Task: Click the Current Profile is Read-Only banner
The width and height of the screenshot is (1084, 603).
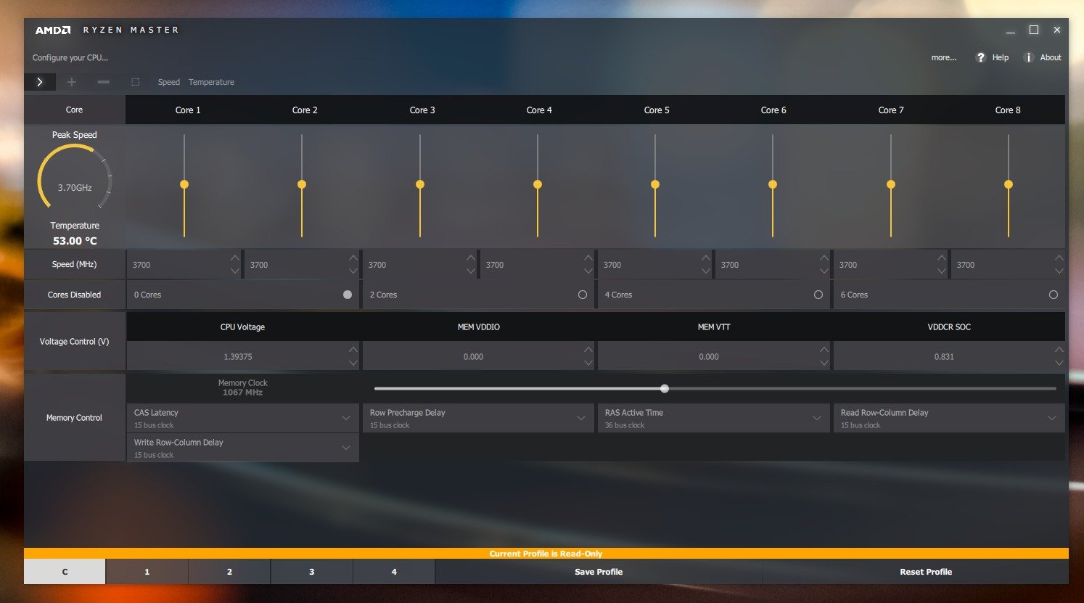Action: 546,554
